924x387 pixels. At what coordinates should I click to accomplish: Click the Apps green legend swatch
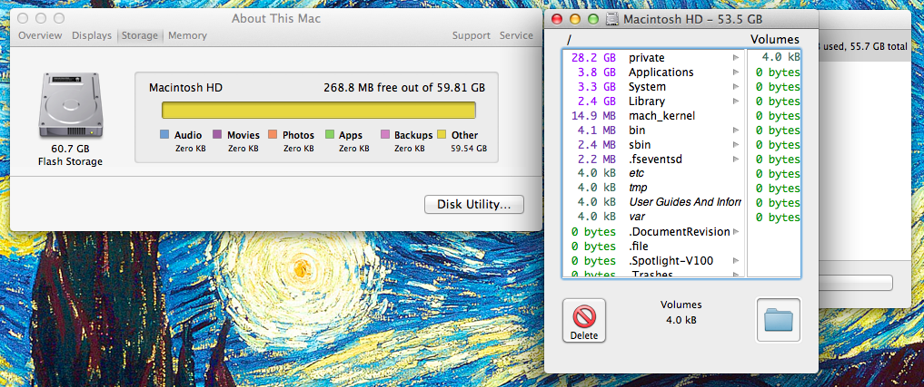click(x=330, y=135)
